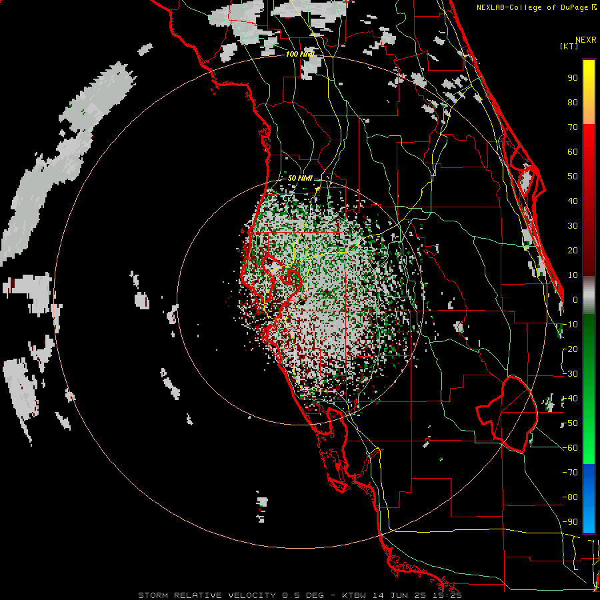The height and width of the screenshot is (600, 600).
Task: Click the positive 60 scale label
Action: tap(573, 151)
